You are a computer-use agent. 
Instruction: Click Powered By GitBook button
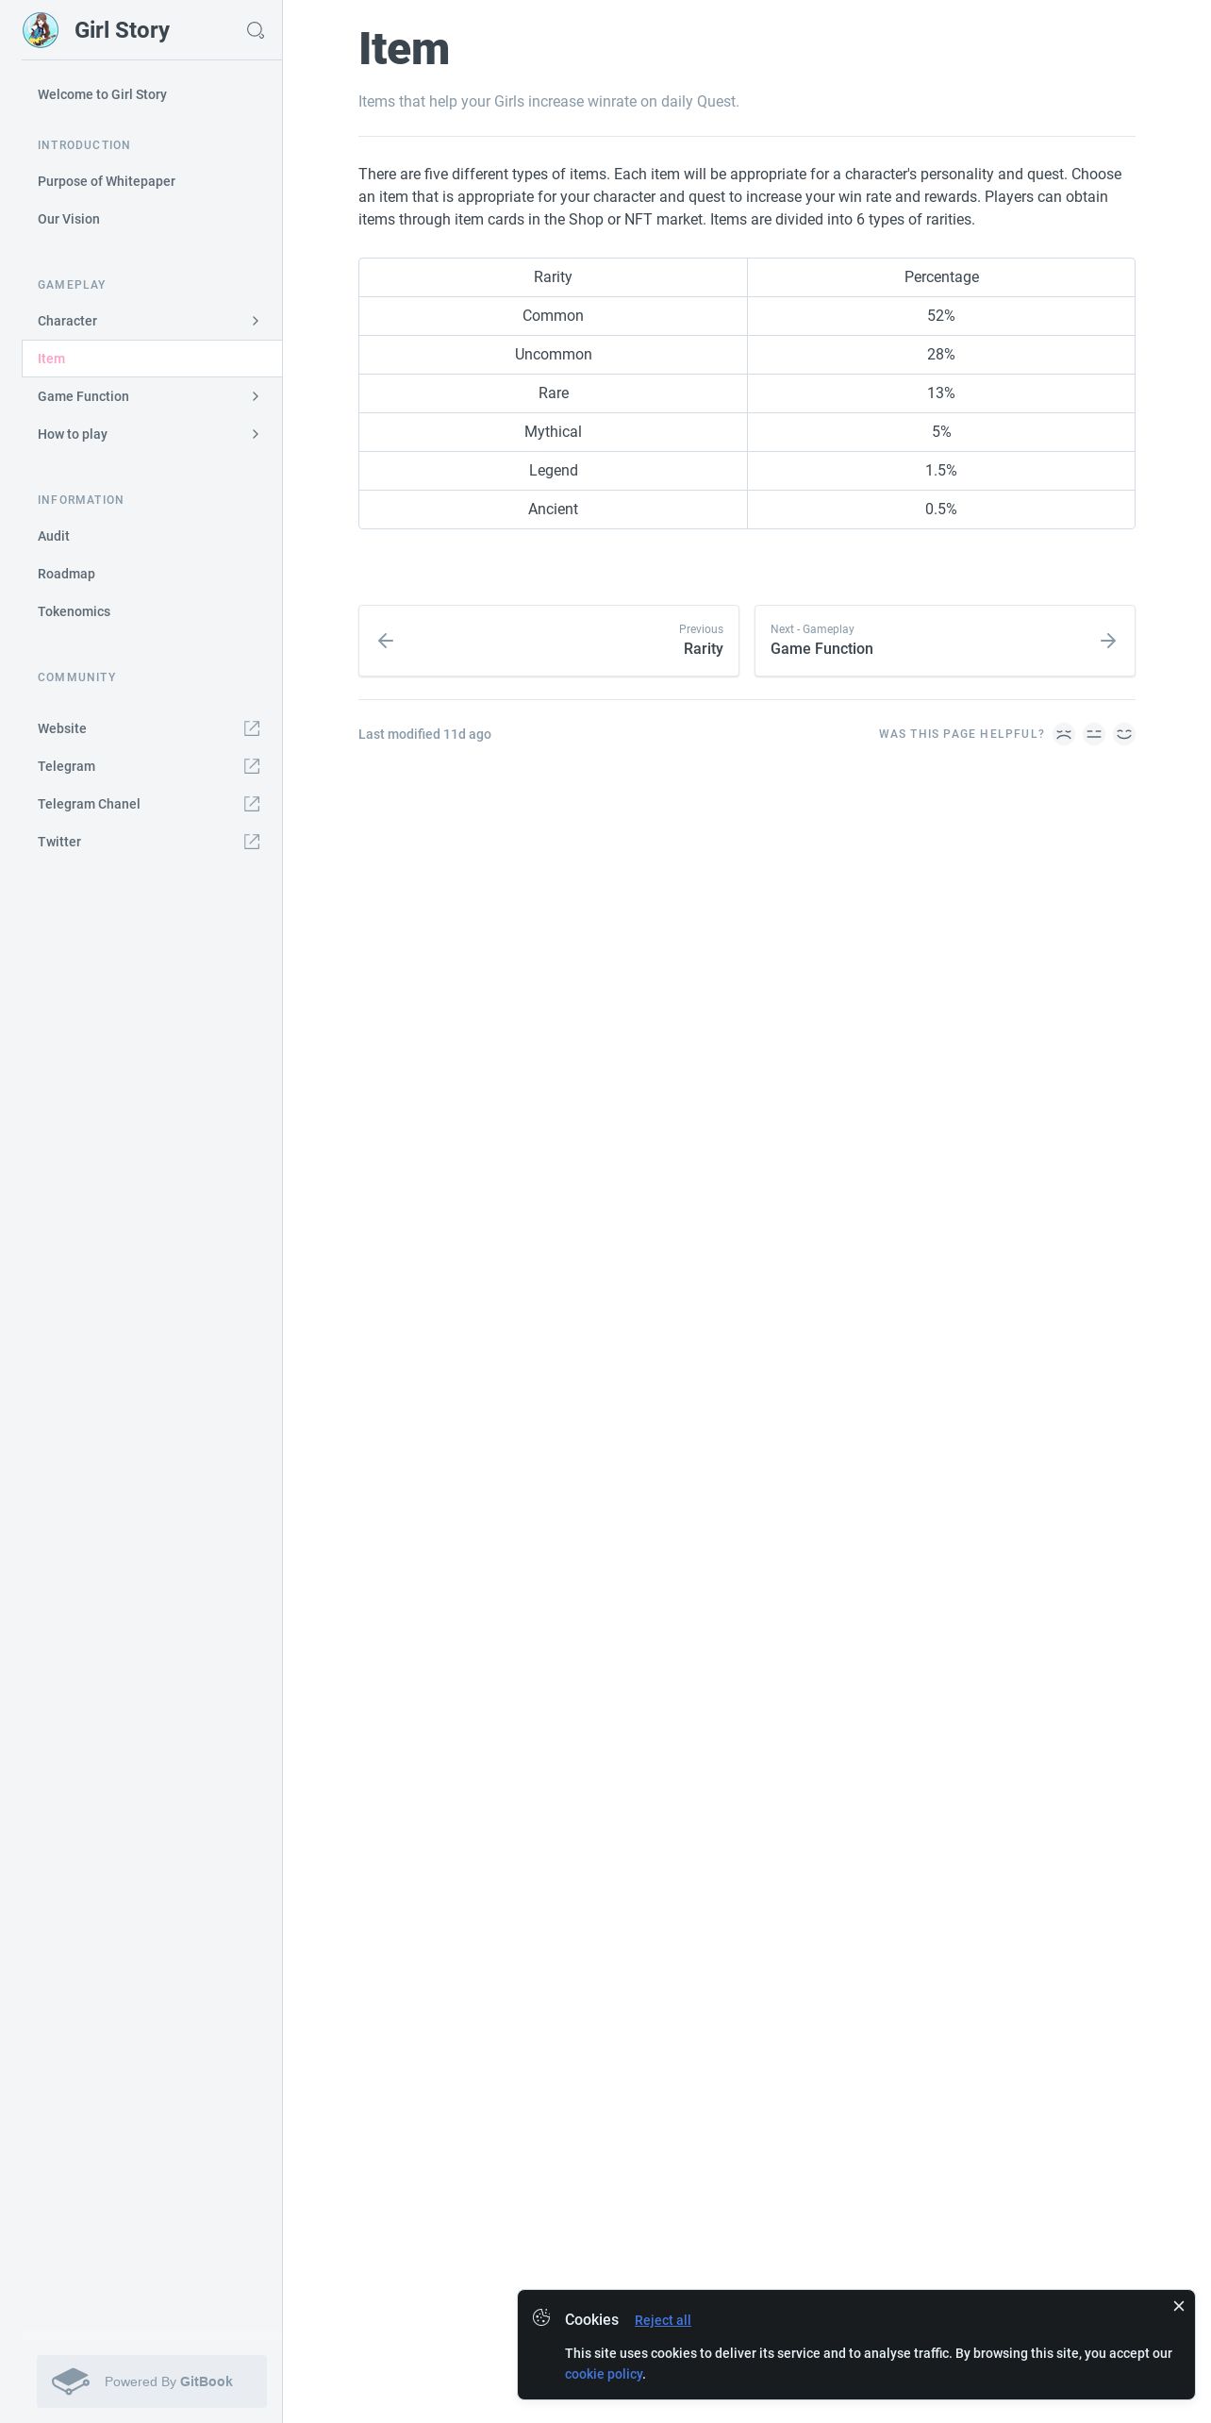[152, 2381]
